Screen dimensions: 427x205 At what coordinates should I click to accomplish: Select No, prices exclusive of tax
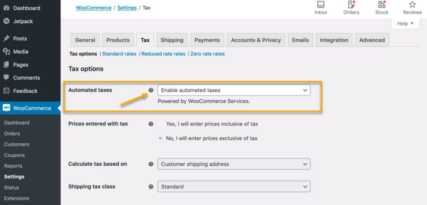(161, 138)
